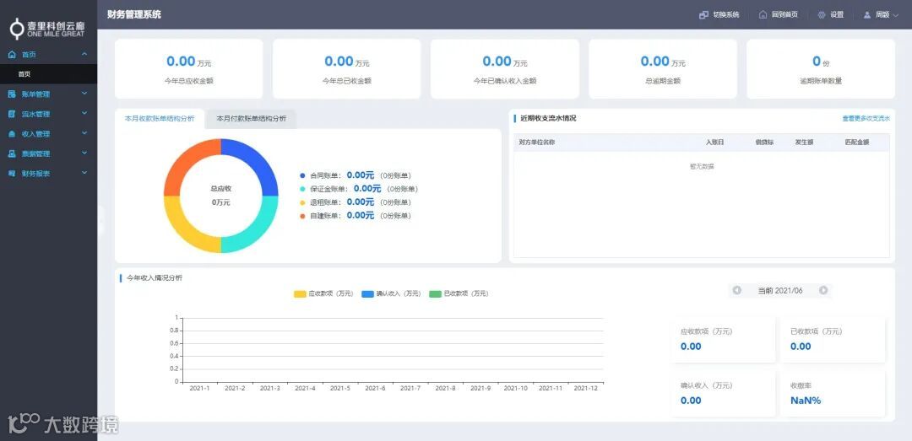
Task: Click 回到首页 in the header
Action: point(779,14)
